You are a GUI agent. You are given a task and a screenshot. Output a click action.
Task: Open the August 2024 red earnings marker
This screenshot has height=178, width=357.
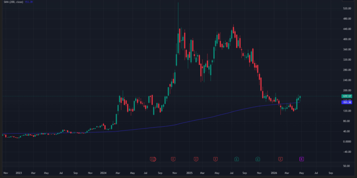tap(152, 159)
